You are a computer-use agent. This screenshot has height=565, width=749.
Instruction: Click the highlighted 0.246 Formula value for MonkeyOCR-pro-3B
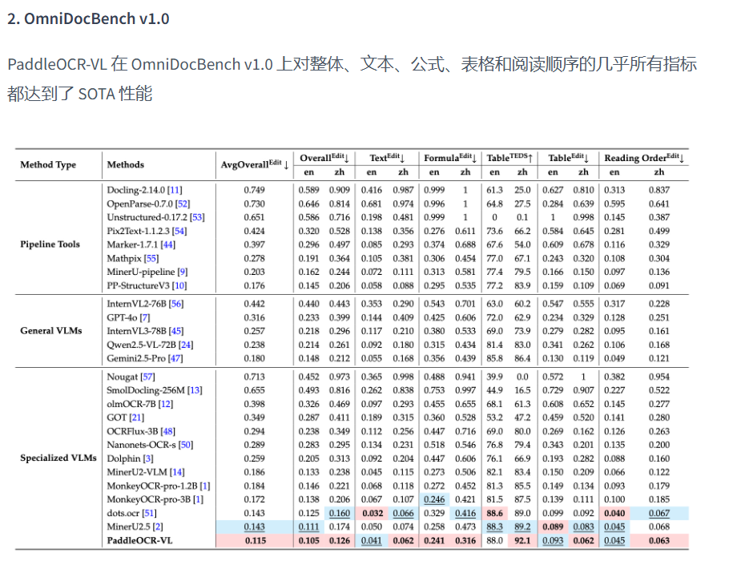coord(434,499)
